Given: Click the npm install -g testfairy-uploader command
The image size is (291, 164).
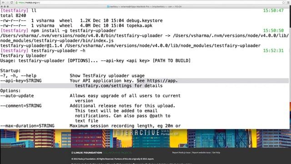Looking at the screenshot, I should click(x=74, y=31).
